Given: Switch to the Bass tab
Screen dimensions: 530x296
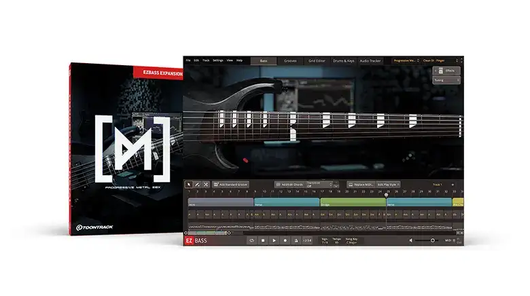Looking at the screenshot, I should point(264,61).
